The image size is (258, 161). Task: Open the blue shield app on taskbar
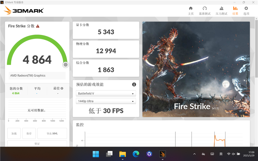click(x=149, y=154)
